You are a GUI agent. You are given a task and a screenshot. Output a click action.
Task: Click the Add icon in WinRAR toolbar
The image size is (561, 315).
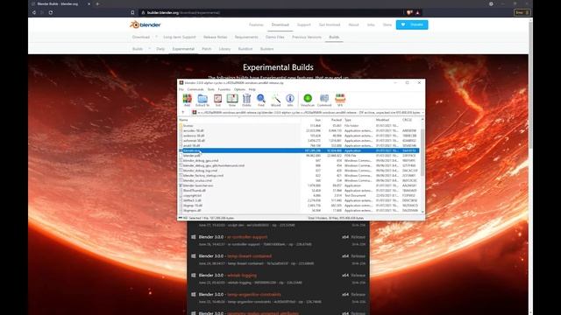(187, 100)
